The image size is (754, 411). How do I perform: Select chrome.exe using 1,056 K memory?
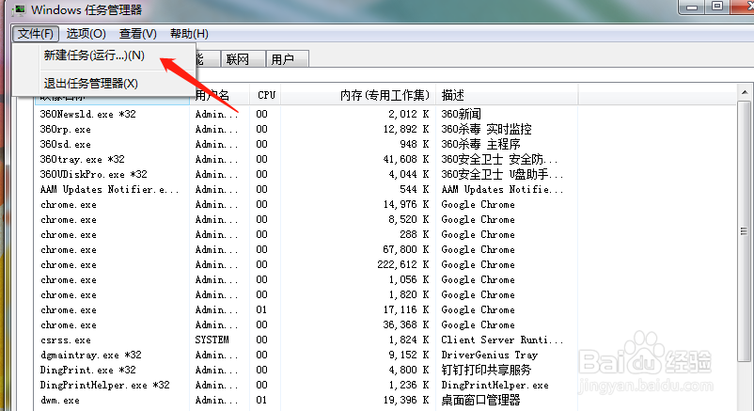coord(306,279)
